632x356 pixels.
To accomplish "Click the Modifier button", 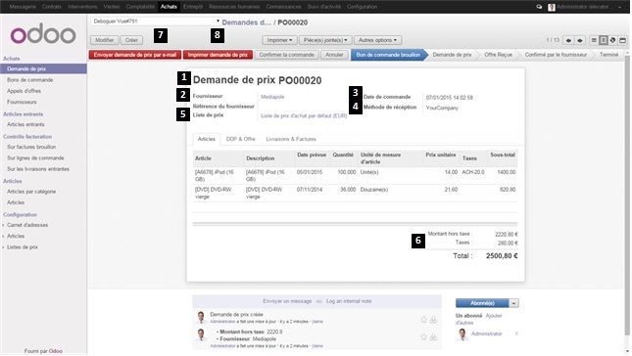I will point(105,40).
